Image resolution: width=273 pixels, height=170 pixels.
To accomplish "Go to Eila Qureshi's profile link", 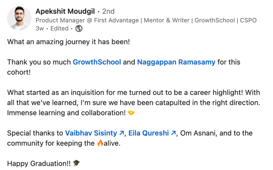I will pyautogui.click(x=148, y=133).
